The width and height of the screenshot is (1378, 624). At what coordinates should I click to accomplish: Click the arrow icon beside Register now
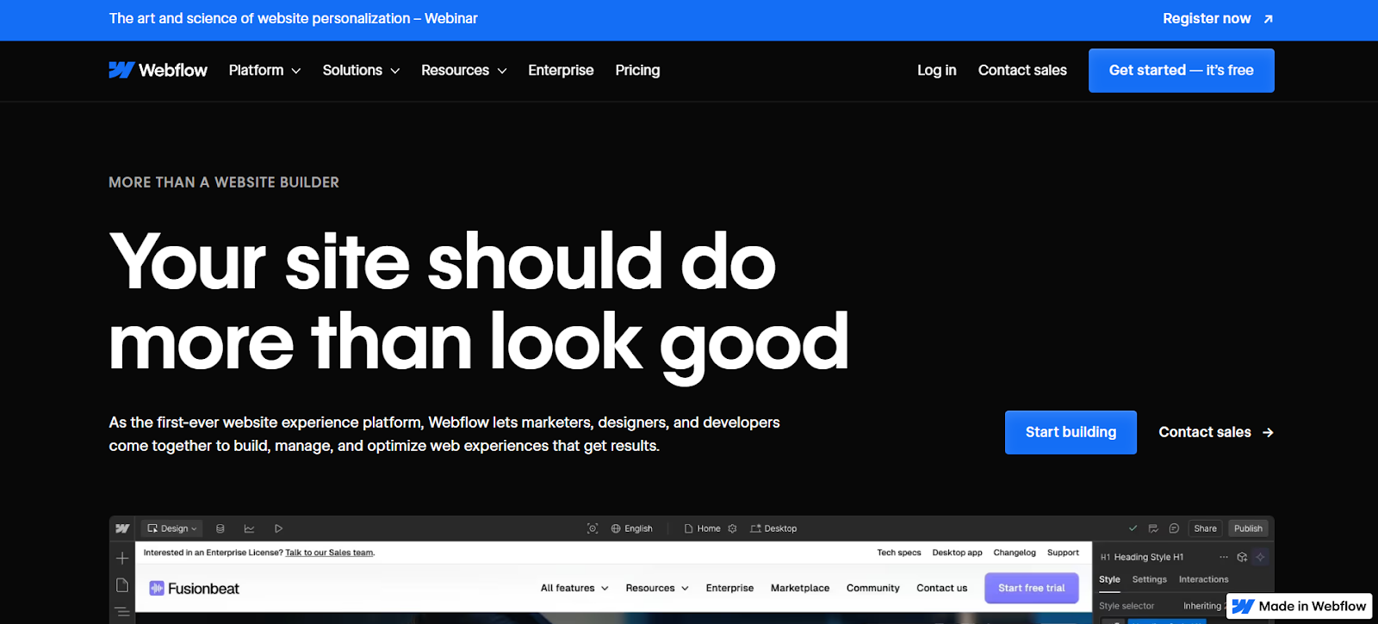pyautogui.click(x=1268, y=19)
